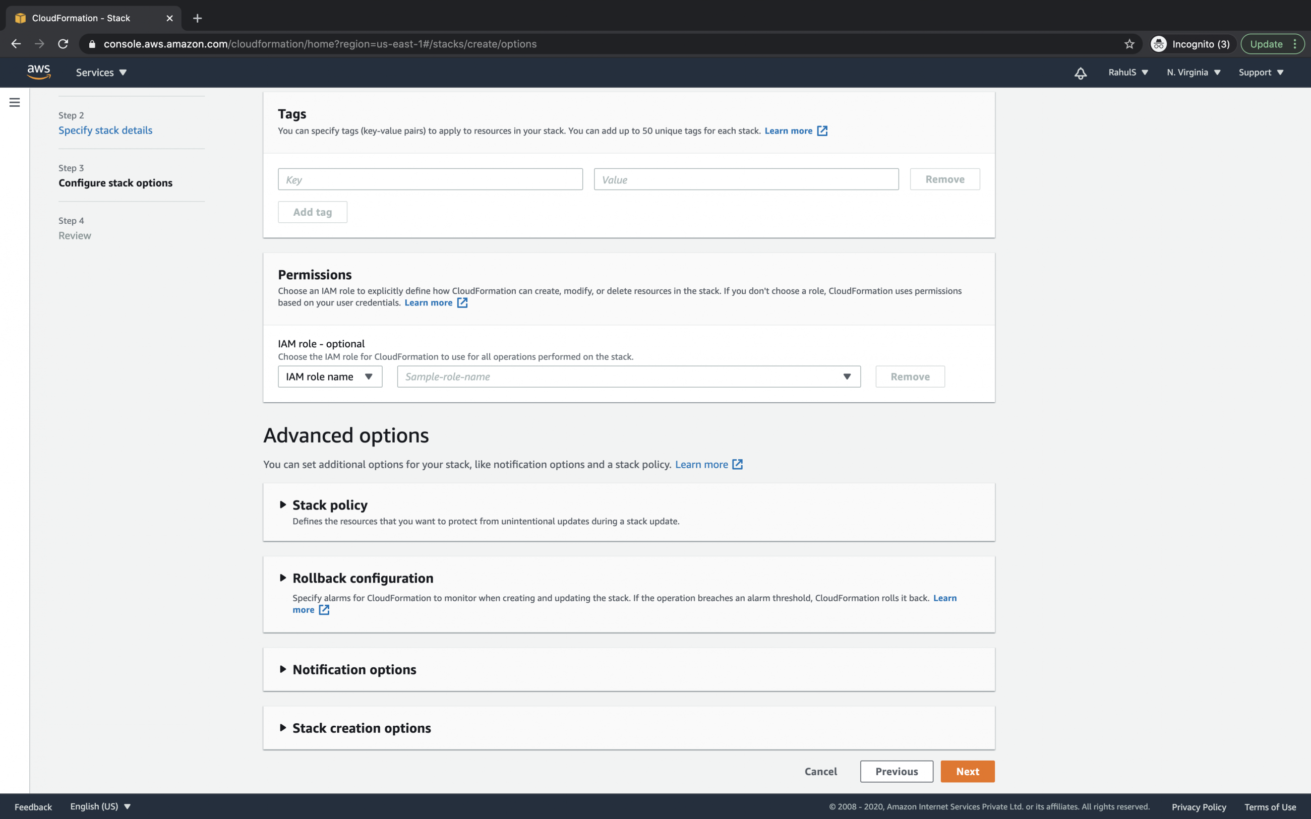Open the hamburger side navigation menu
This screenshot has width=1311, height=819.
[x=15, y=102]
